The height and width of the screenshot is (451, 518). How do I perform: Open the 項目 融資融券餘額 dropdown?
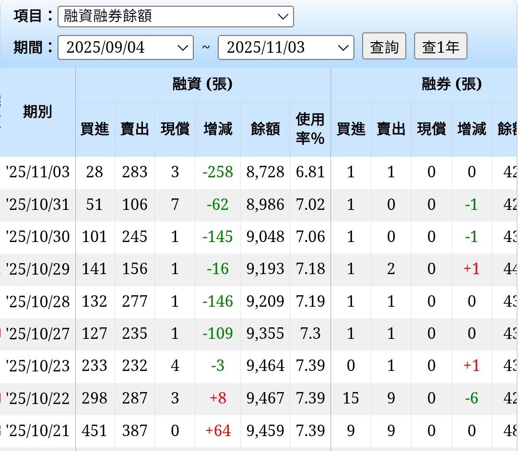click(x=176, y=16)
